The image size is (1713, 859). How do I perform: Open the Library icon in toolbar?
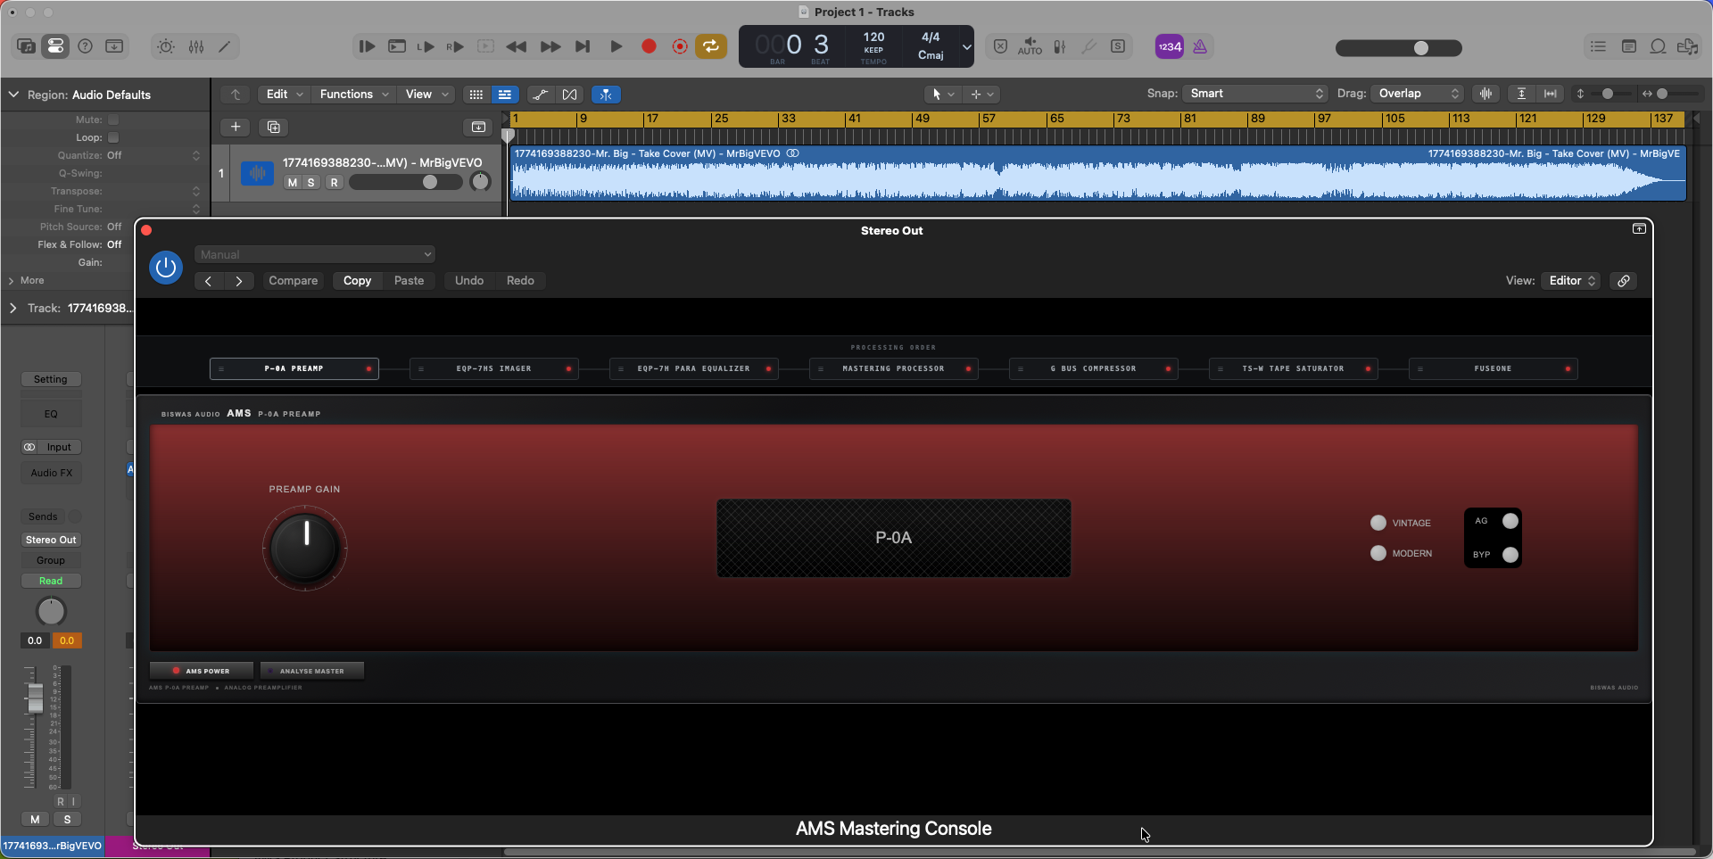coord(26,46)
